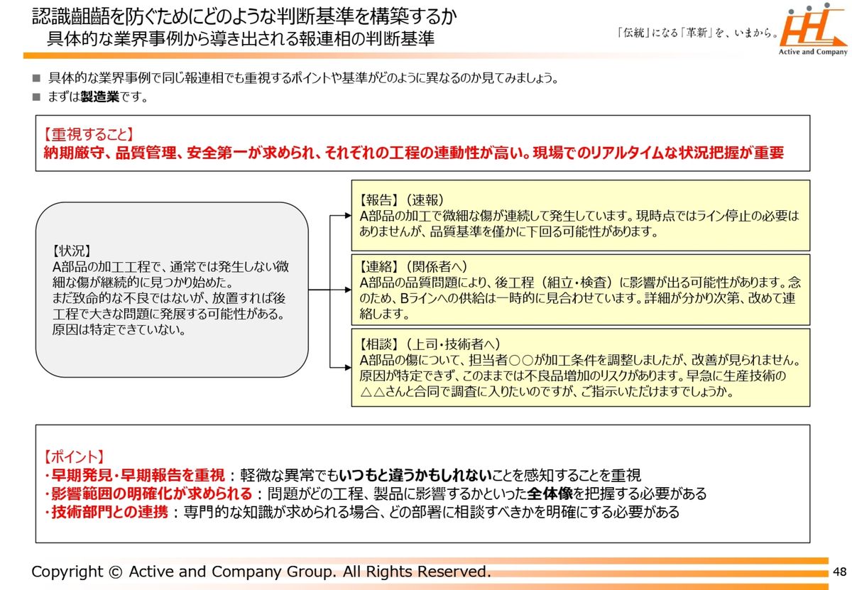Click the bullet 'まずは製造業です。'
This screenshot has height=590, width=852.
click(x=98, y=97)
